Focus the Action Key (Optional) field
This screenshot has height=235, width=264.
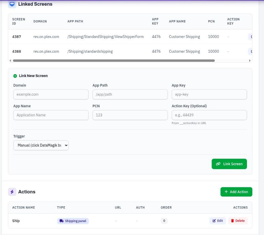tap(209, 115)
